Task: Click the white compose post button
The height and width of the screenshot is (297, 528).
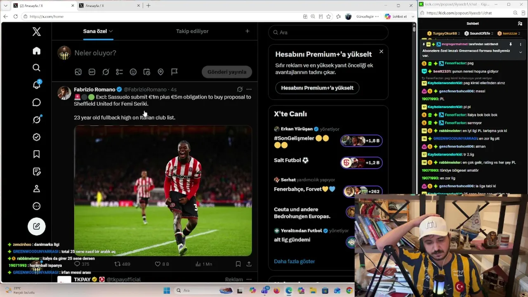Action: (37, 226)
